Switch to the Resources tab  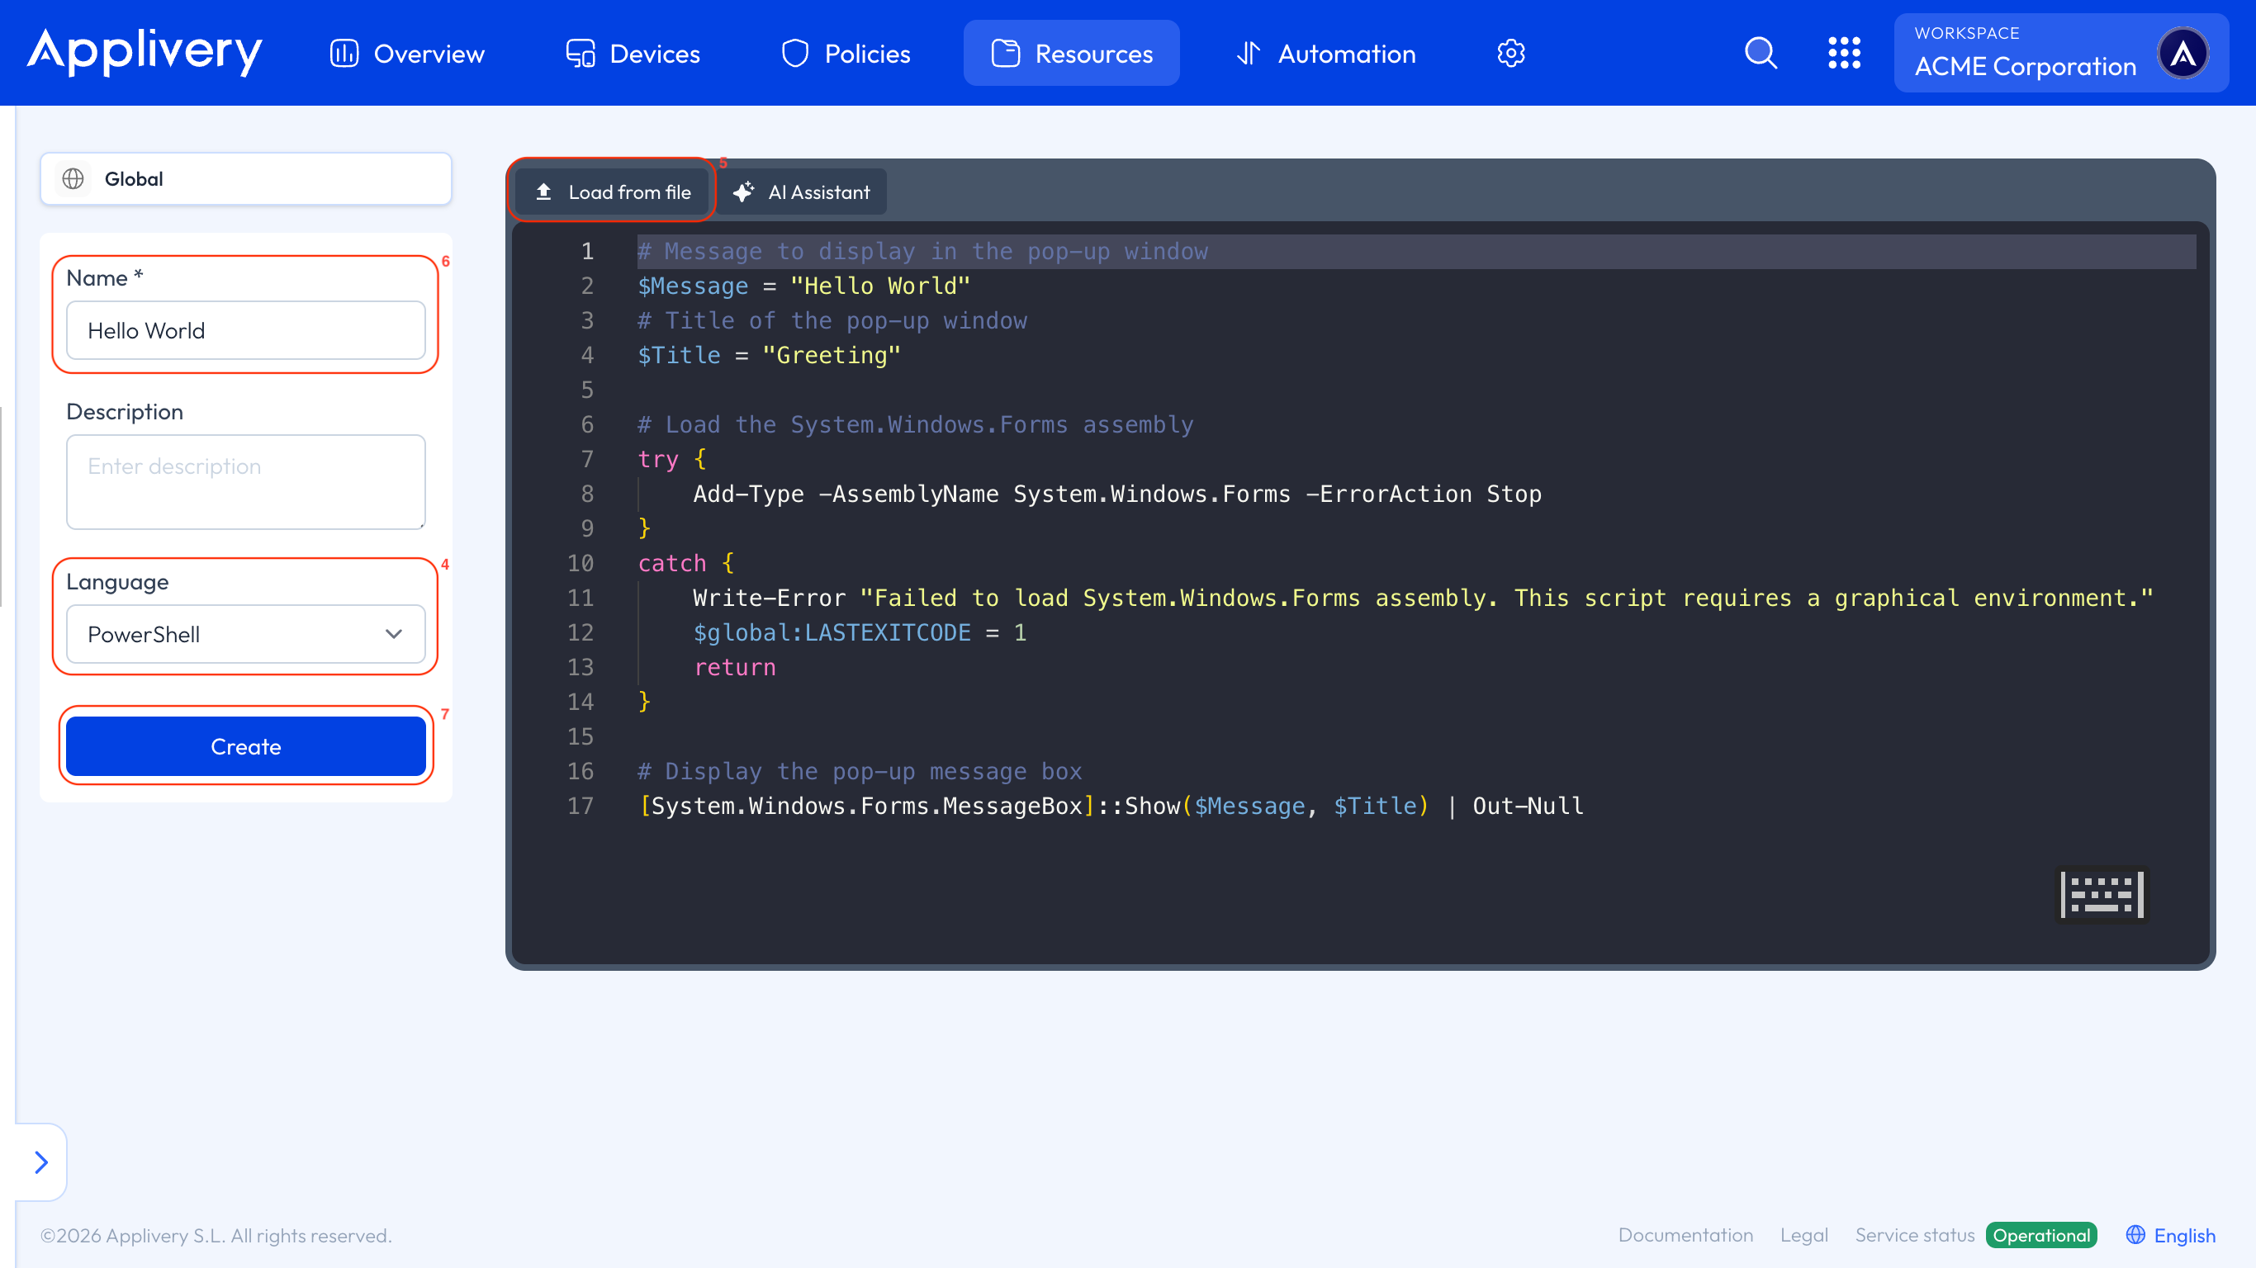[1071, 53]
